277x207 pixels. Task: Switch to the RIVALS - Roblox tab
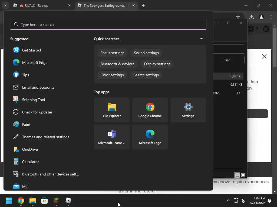point(42,6)
